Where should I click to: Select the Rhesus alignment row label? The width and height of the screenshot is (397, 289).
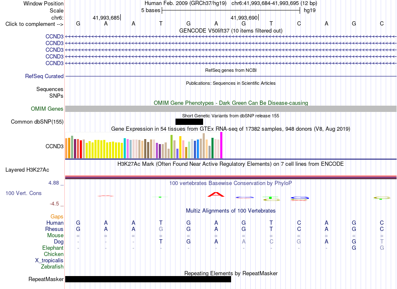(54, 229)
